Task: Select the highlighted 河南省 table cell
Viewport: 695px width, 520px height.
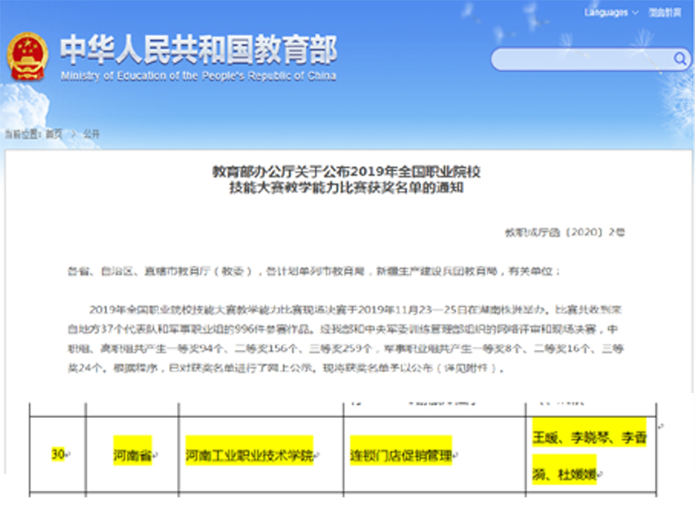Action: click(132, 455)
